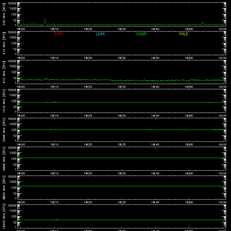Click the 10 tick label on 1415 MHz plot

15,107
